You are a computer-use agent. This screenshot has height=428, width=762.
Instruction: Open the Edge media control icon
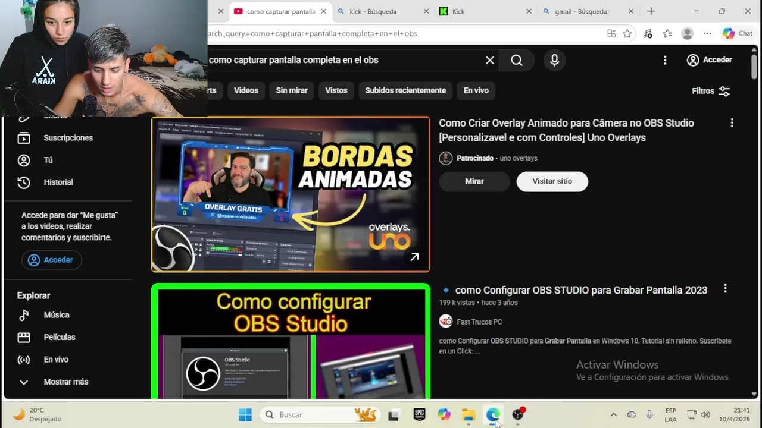pyautogui.click(x=648, y=34)
